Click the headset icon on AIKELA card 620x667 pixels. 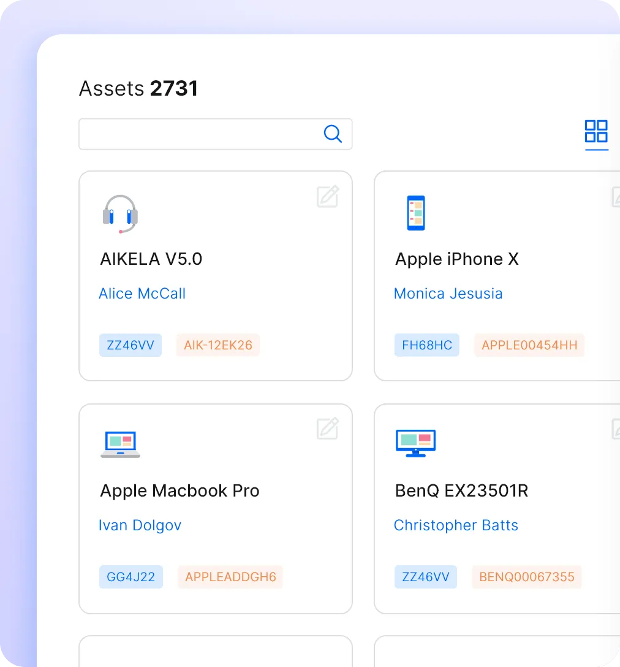(x=120, y=214)
